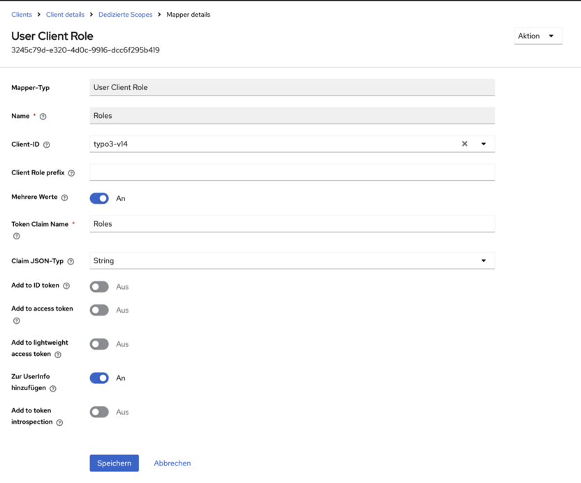581x483 pixels.
Task: Click the Abbrechen link
Action: 172,463
